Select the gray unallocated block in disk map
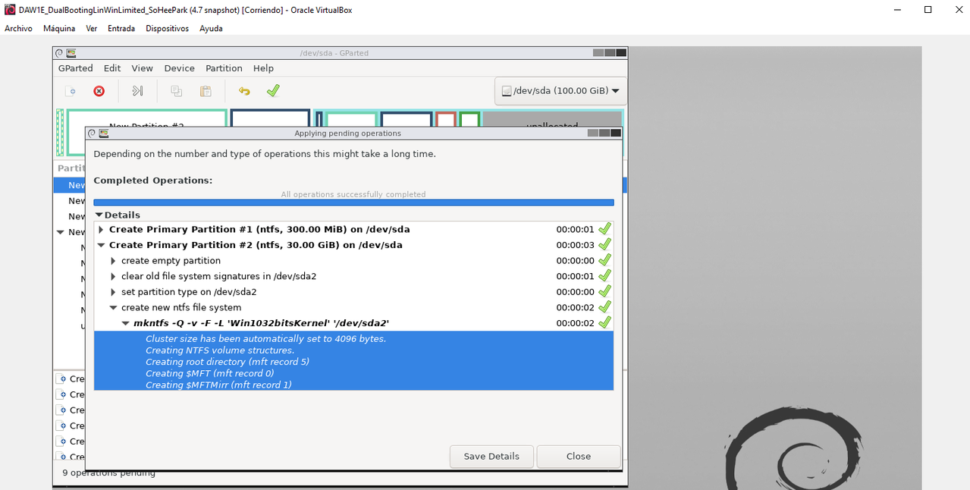970x490 pixels. click(x=552, y=120)
